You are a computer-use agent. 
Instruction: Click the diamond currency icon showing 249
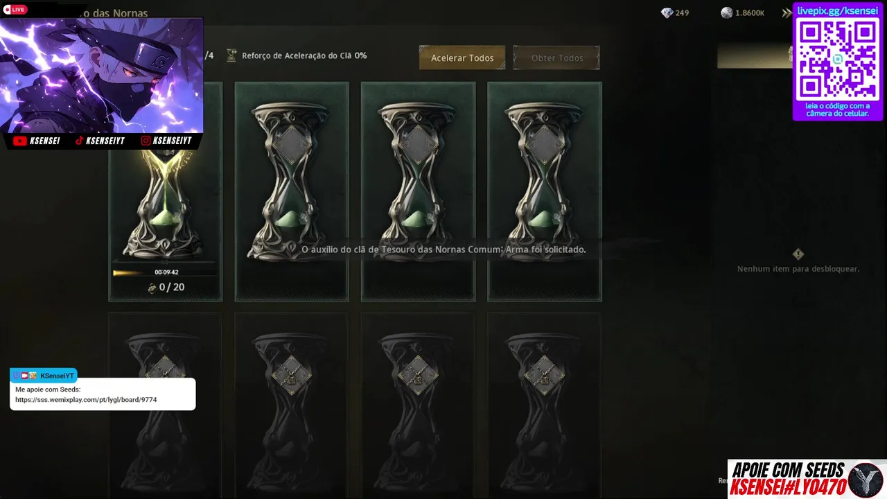tap(667, 13)
